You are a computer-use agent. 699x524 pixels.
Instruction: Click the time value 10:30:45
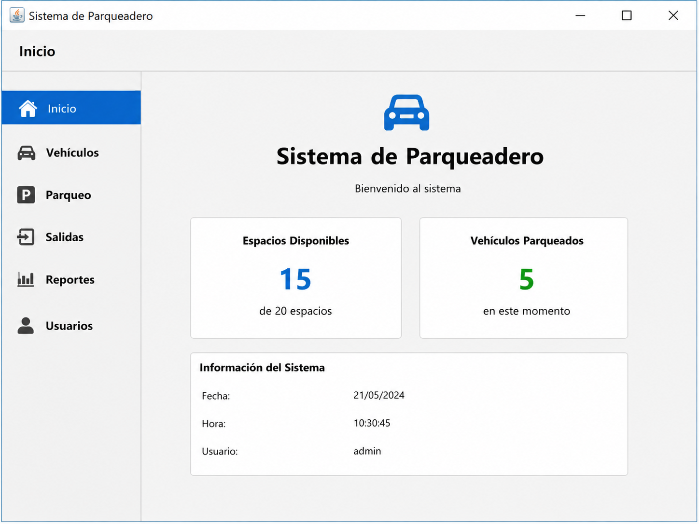click(372, 423)
